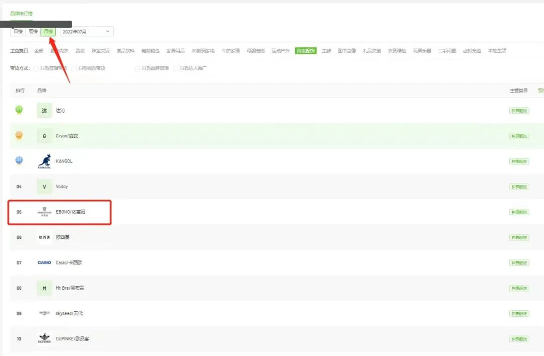Click the M logo tile of Mt.Bre
The height and width of the screenshot is (356, 544).
pos(44,288)
